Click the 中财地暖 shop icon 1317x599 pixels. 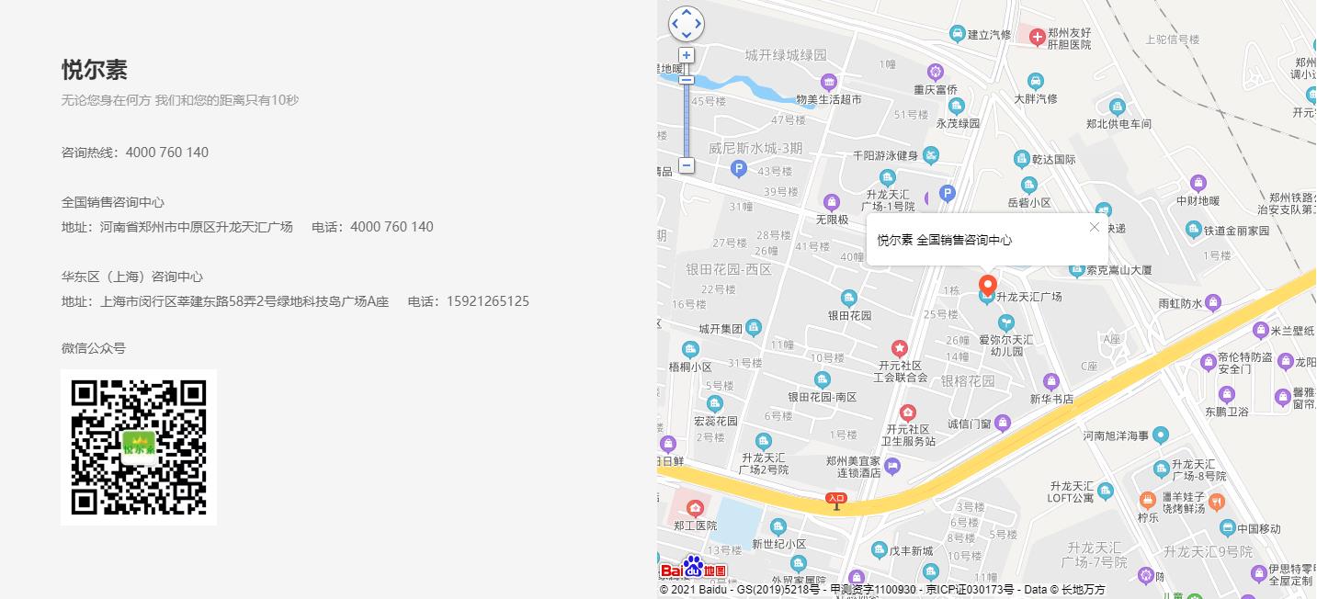pyautogui.click(x=1198, y=183)
